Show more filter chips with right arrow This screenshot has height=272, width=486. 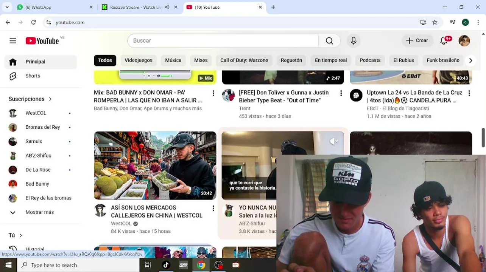point(470,60)
